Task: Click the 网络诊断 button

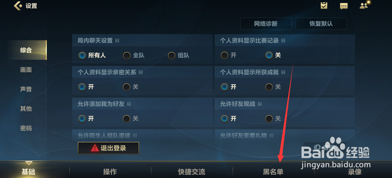Action: (266, 24)
